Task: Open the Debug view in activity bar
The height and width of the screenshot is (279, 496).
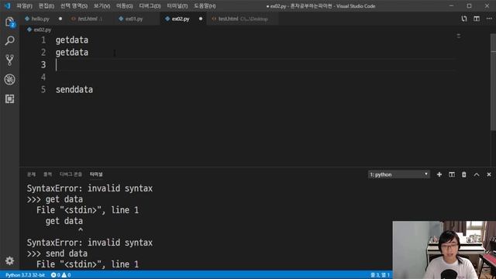Action: (10, 79)
